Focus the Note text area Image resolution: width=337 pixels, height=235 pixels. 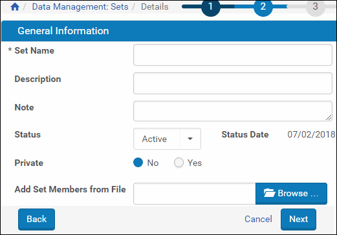(233, 111)
